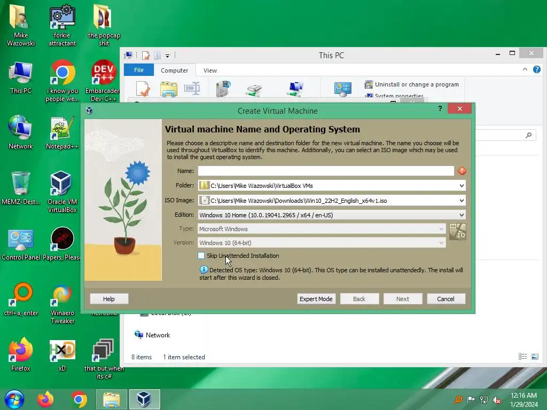
Task: Switch wizard to Expert Mode
Action: click(316, 299)
